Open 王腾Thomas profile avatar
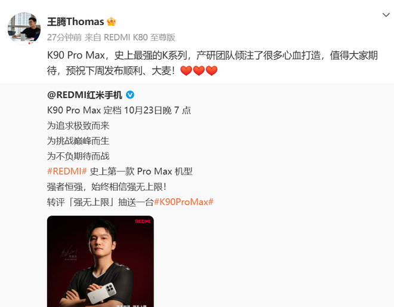 pyautogui.click(x=24, y=29)
